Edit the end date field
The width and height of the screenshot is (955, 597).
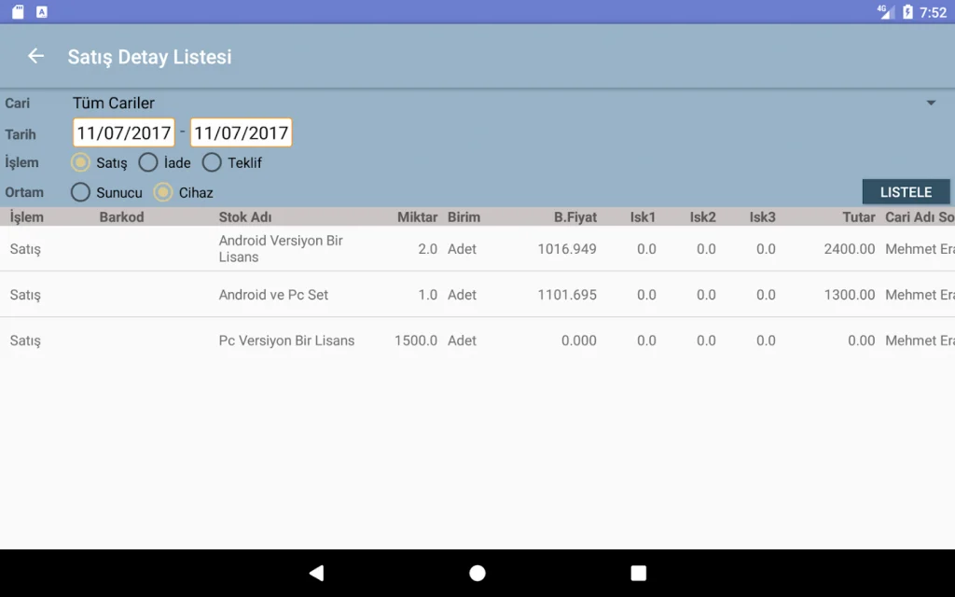tap(241, 132)
